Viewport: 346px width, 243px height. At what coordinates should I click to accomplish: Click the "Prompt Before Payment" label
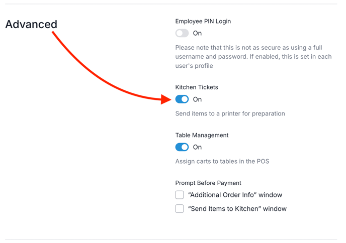point(208,183)
